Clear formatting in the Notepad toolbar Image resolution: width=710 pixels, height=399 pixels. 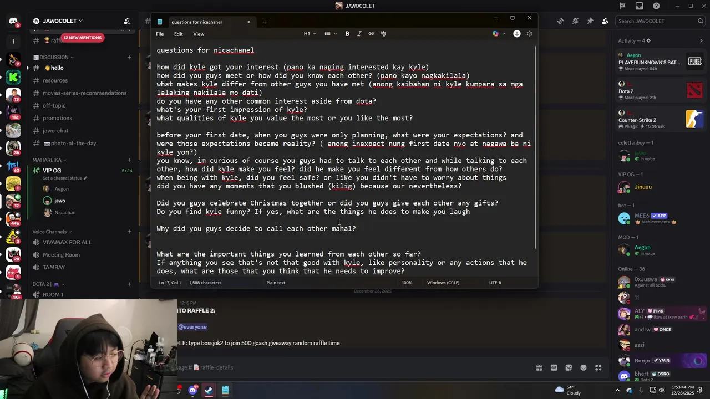click(383, 34)
